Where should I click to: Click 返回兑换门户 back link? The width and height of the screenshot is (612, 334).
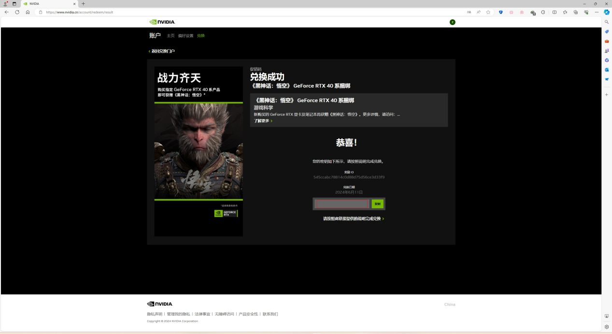(162, 51)
